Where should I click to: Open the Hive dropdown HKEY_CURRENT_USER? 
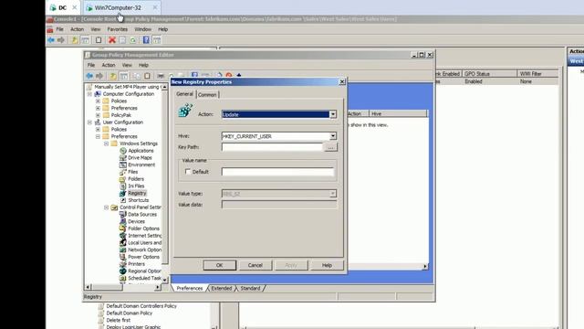coord(333,136)
